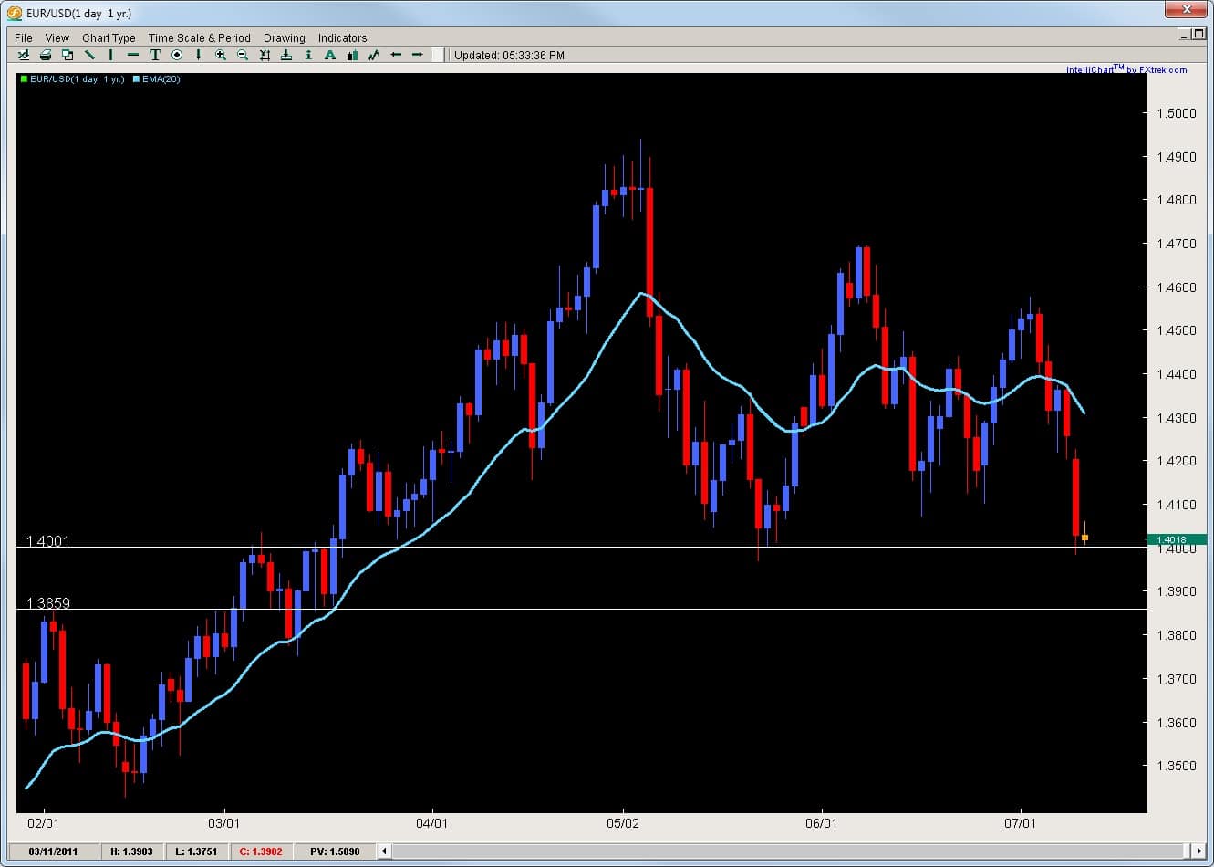Image resolution: width=1214 pixels, height=867 pixels.
Task: Select the Text annotation tool
Action: coord(155,55)
